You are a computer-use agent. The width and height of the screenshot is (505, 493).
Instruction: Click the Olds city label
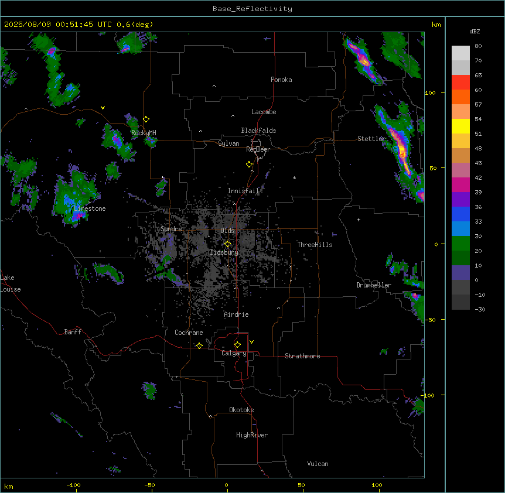[x=227, y=231]
